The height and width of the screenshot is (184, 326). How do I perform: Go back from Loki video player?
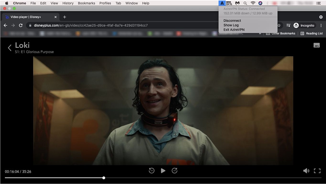point(10,48)
